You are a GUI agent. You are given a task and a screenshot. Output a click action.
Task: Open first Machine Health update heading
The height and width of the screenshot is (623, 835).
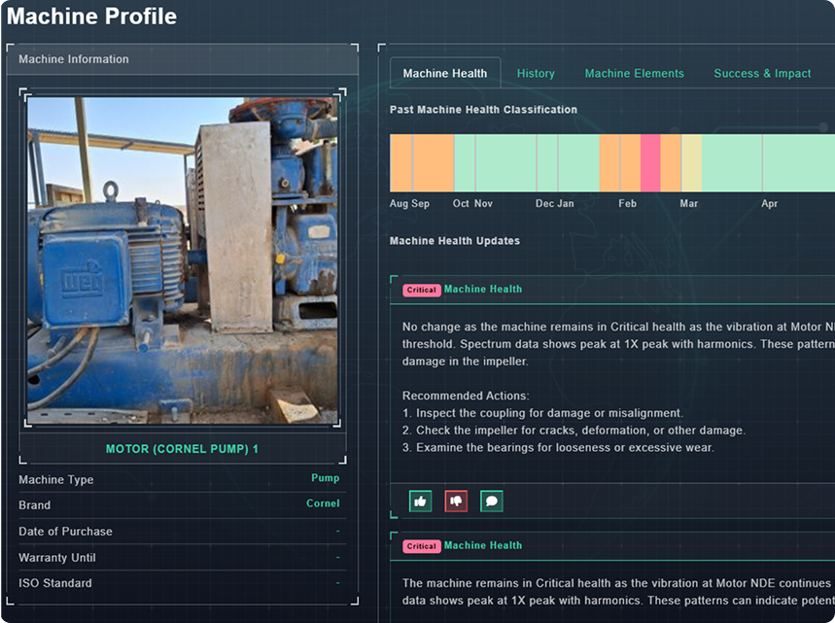pyautogui.click(x=482, y=290)
